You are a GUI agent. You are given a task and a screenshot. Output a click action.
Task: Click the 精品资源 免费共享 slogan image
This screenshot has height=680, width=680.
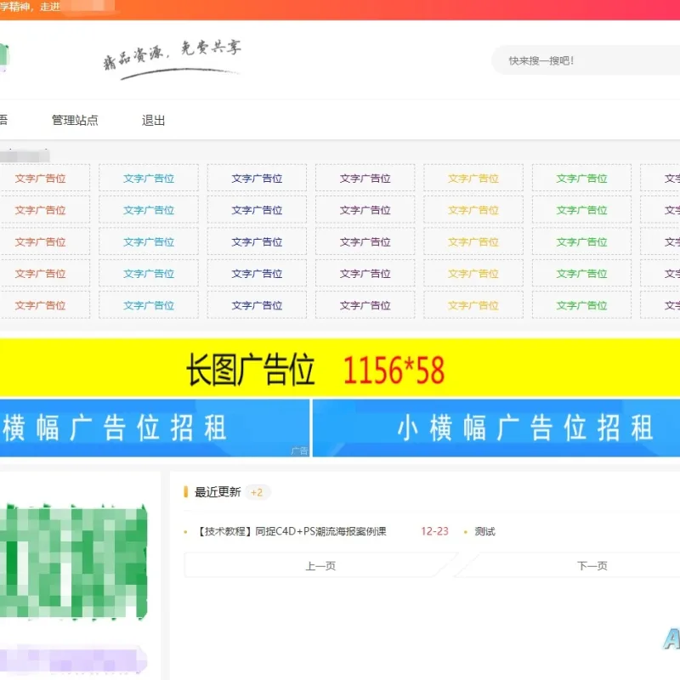coord(173,59)
